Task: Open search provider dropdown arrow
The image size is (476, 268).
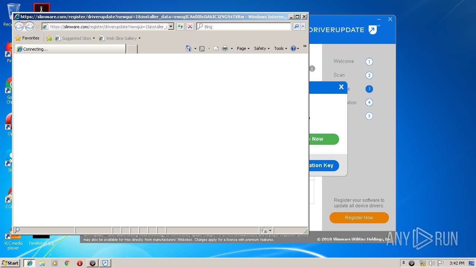Action: (303, 26)
